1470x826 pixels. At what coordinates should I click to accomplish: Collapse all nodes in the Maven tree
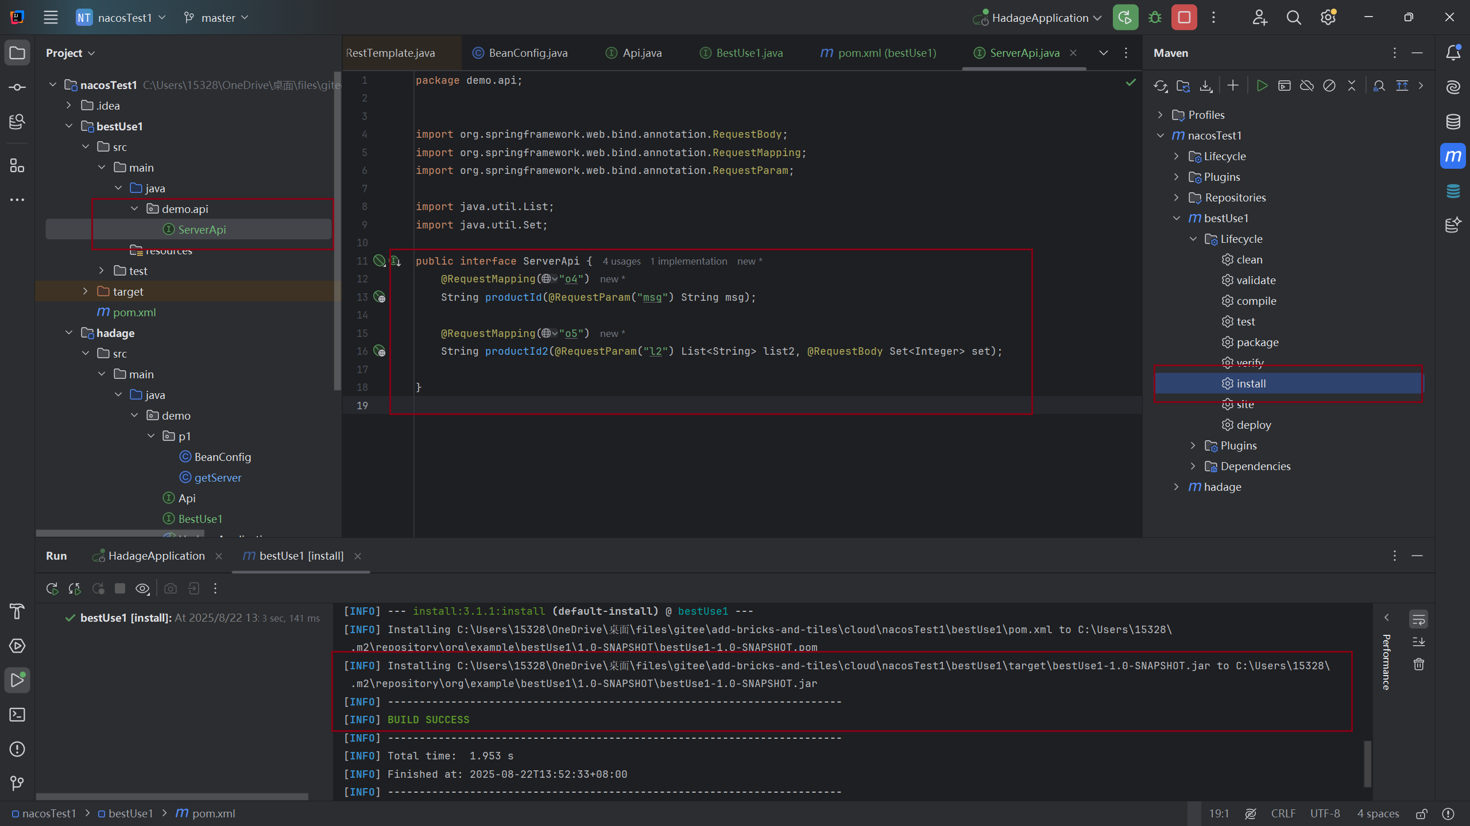pos(1352,86)
